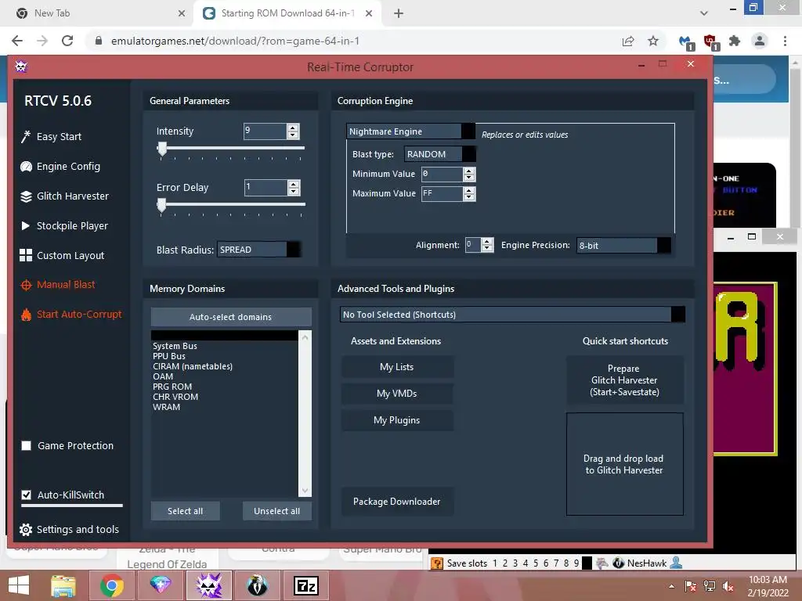Click the Chrome share page icon
802x601 pixels.
(628, 41)
